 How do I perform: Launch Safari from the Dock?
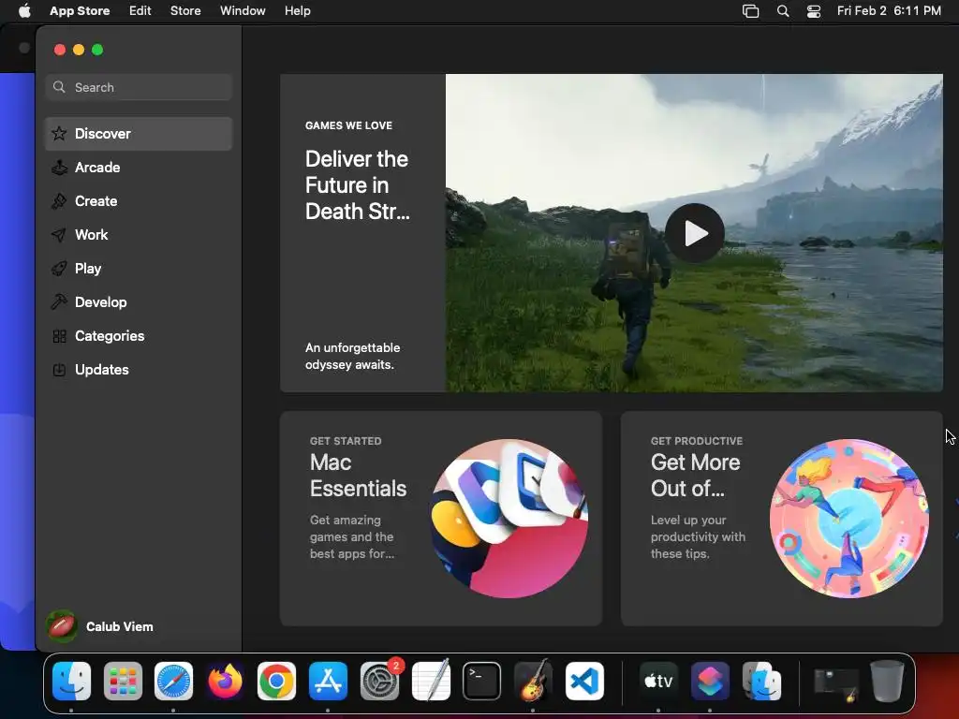173,682
